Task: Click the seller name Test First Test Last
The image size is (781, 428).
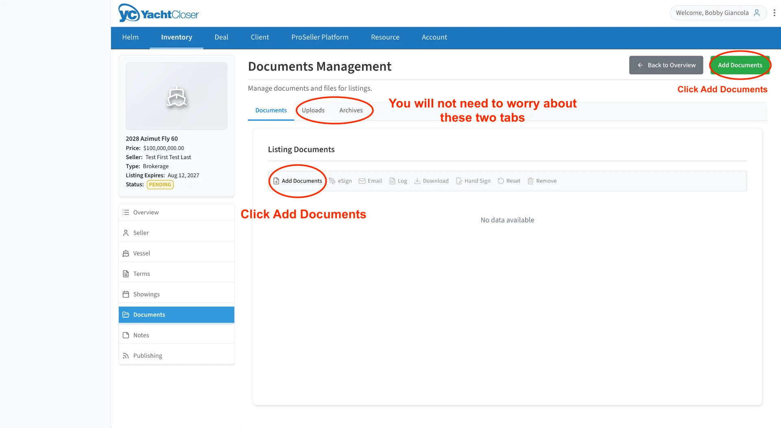Action: click(168, 157)
